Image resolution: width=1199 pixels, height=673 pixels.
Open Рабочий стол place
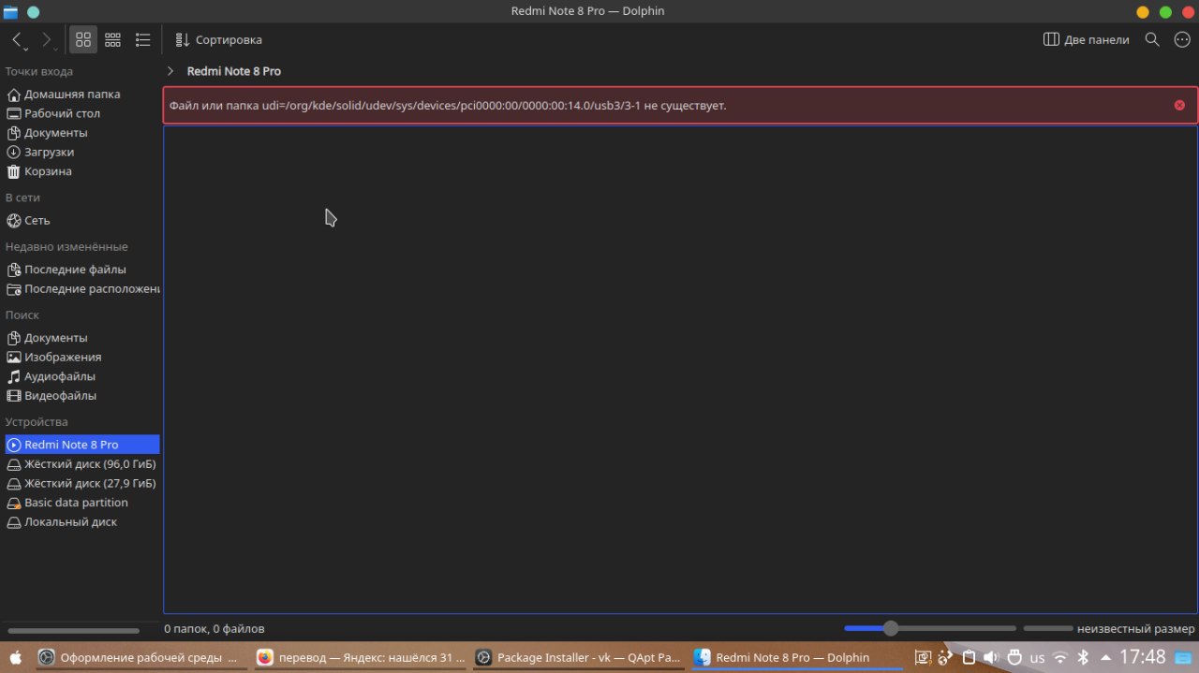(81, 113)
